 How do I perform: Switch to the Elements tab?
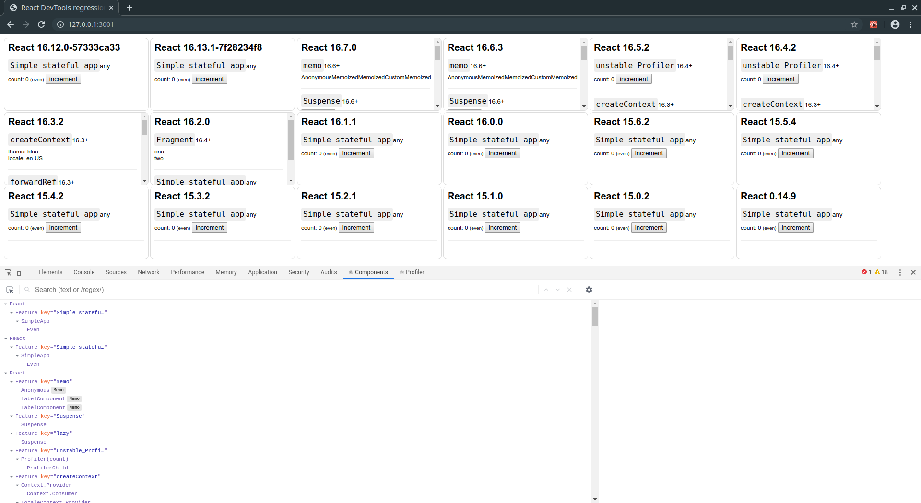tap(50, 272)
